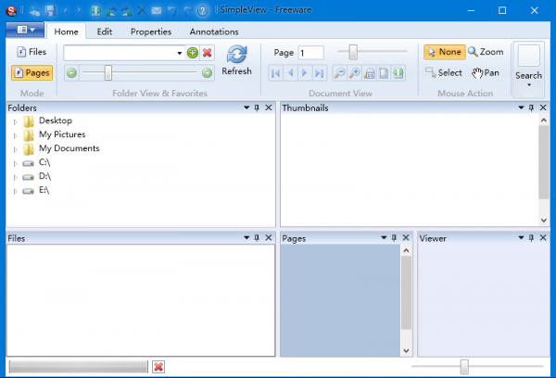
Task: Click the Refresh button
Action: click(236, 60)
